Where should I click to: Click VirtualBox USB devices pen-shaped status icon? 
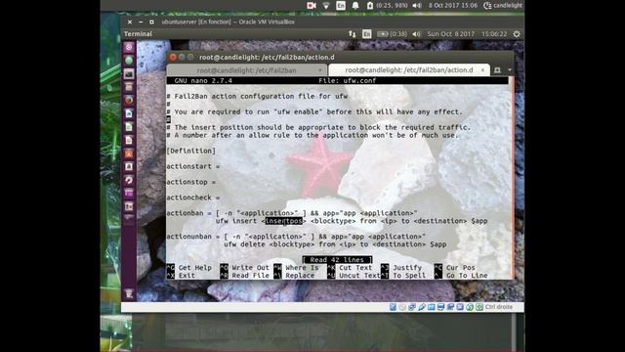pyautogui.click(x=422, y=307)
